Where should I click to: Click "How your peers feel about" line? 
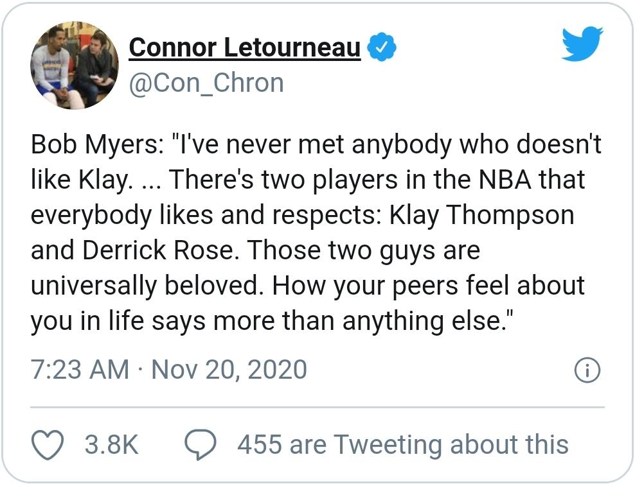coord(428,286)
